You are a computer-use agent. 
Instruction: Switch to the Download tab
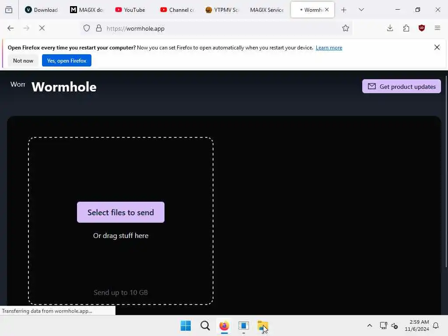coord(42,10)
